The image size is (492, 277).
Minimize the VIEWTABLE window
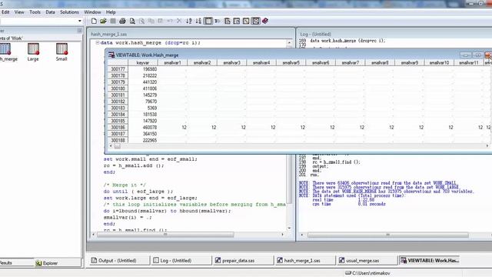(466, 55)
